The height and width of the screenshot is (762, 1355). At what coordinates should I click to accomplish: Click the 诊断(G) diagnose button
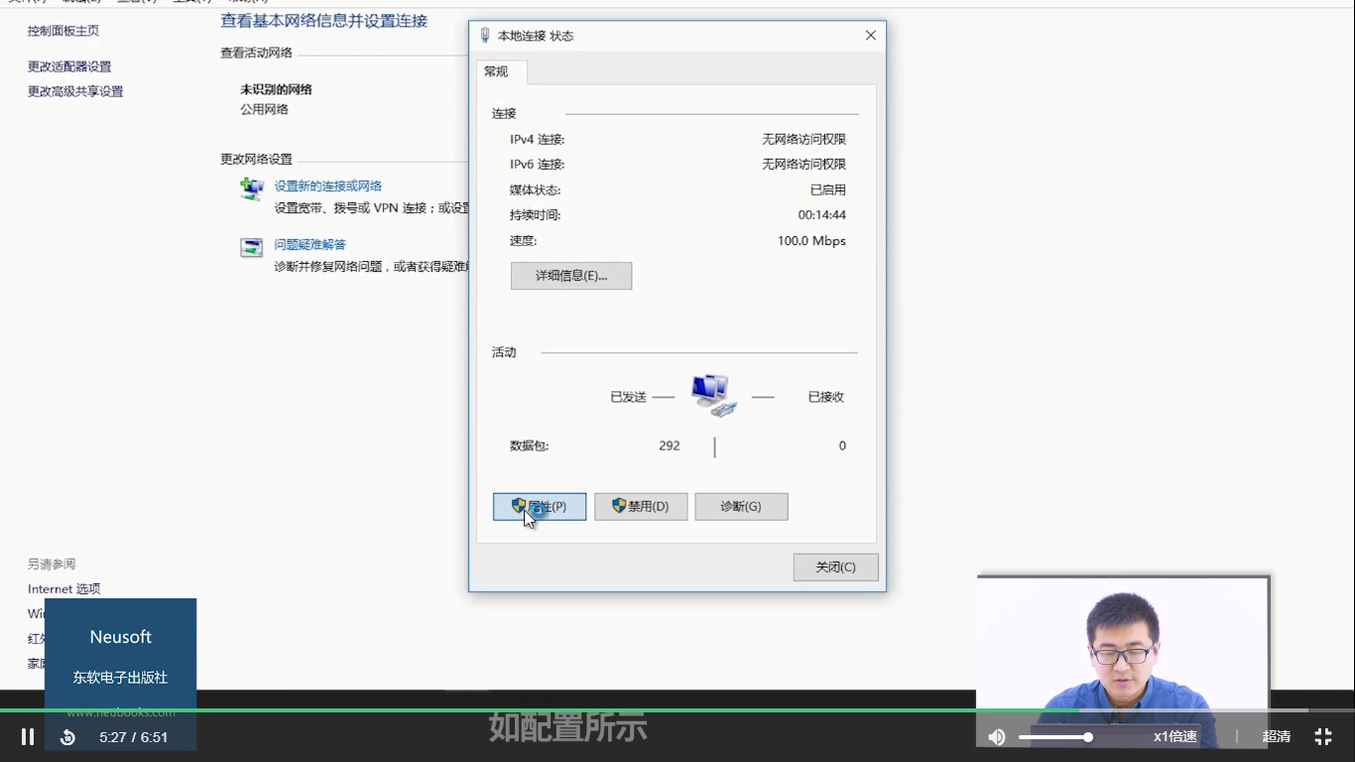(741, 506)
